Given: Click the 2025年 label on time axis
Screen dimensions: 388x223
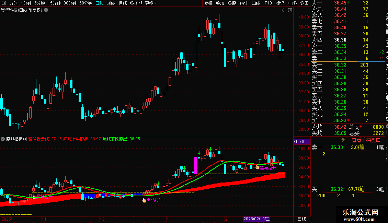Looking at the screenshot, I should [8, 219].
